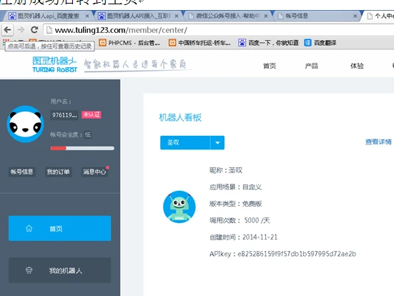Close the 图灵机器人api_百度搜索 tab
The image size is (394, 296).
87,16
